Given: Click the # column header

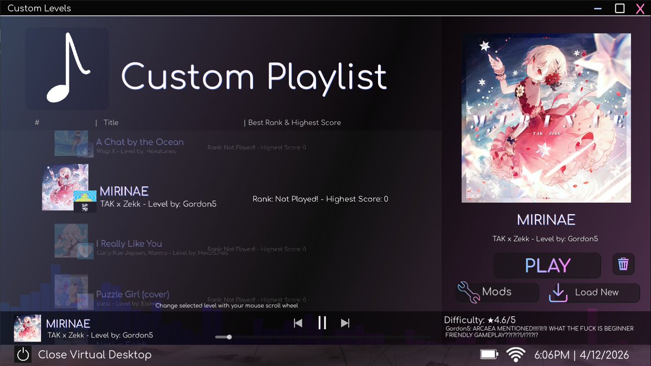Looking at the screenshot, I should pyautogui.click(x=37, y=123).
